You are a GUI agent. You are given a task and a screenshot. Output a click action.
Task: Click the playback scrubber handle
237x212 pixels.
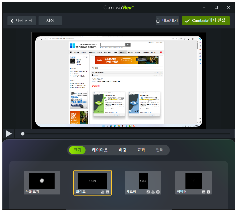coord(23,134)
